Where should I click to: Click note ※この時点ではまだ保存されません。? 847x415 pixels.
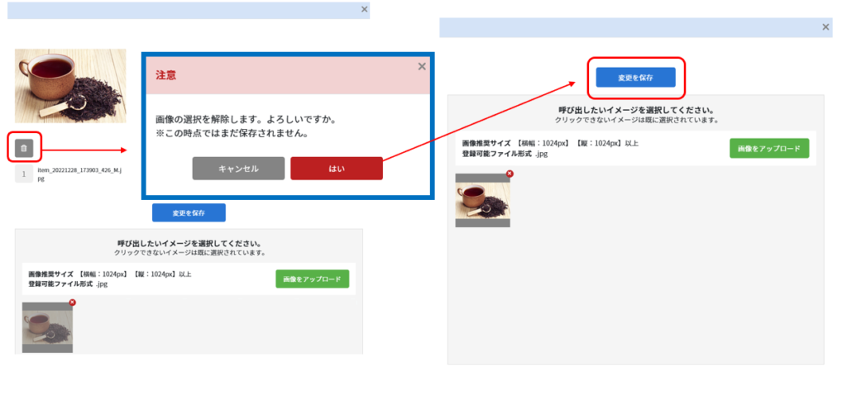coord(232,134)
